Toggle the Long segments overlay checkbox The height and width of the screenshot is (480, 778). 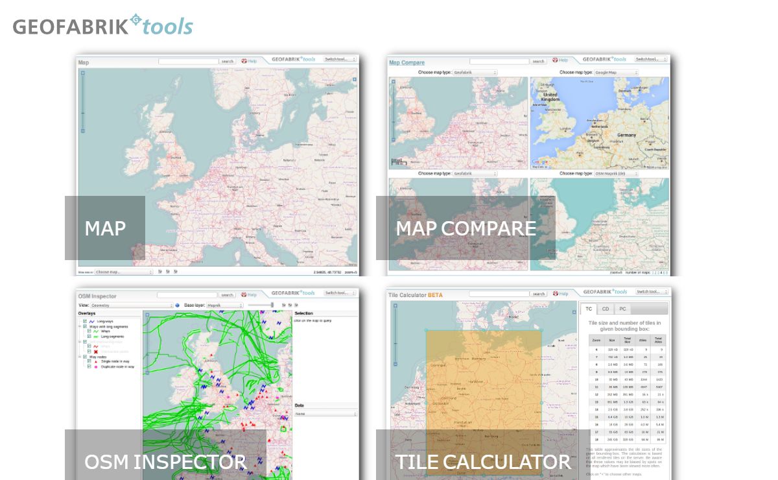89,337
